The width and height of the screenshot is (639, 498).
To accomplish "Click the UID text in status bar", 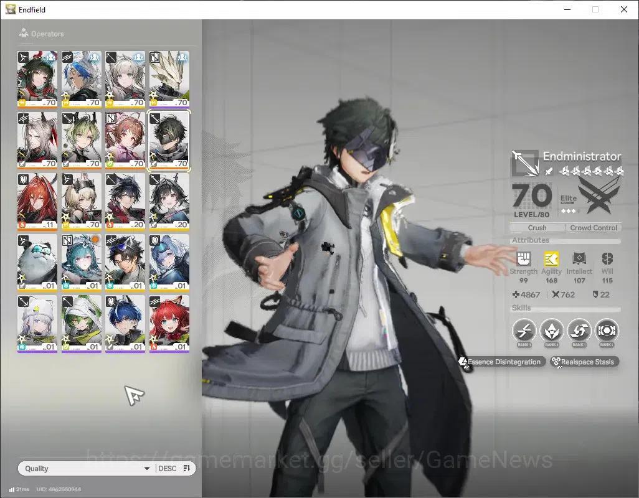I will point(59,489).
